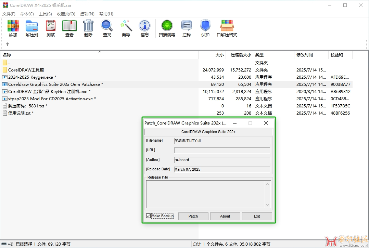Click the key icon in the status bar

[x=11, y=244]
